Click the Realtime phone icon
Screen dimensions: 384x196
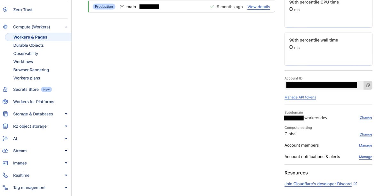click(x=5, y=175)
